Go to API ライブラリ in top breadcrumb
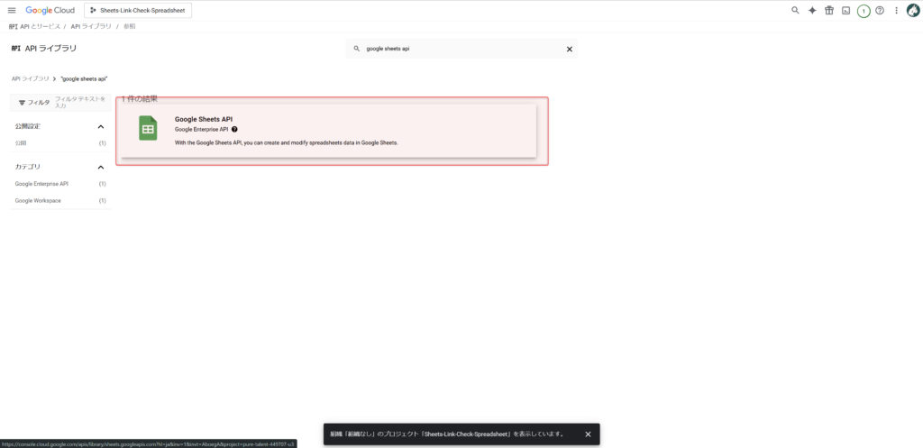The height and width of the screenshot is (448, 923). point(91,27)
